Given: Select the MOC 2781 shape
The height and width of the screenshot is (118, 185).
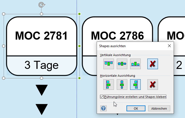Looking at the screenshot, I should [x=41, y=36].
